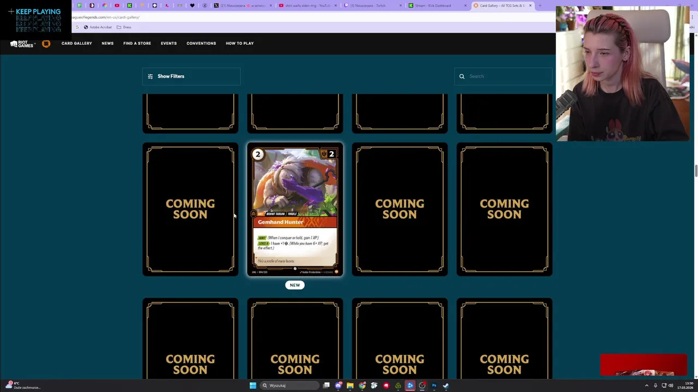Click the search magnifier icon
The width and height of the screenshot is (698, 392).
point(462,76)
